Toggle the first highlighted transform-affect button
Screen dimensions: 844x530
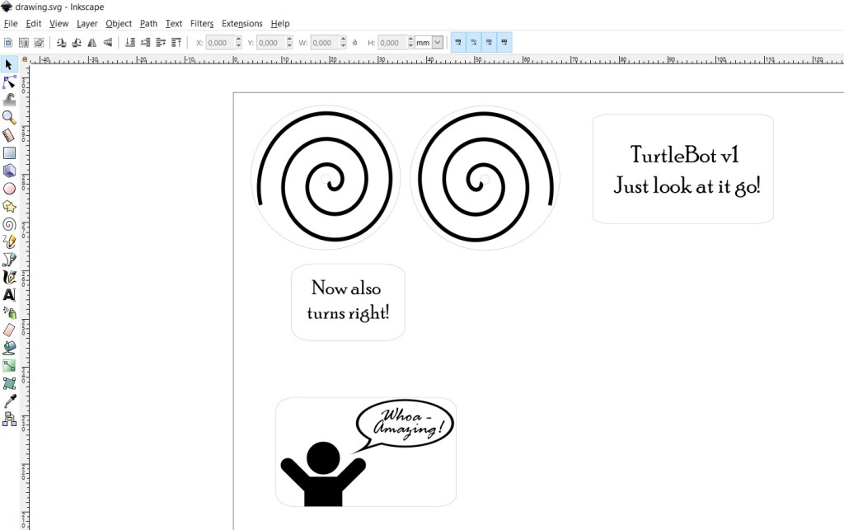[x=458, y=42]
